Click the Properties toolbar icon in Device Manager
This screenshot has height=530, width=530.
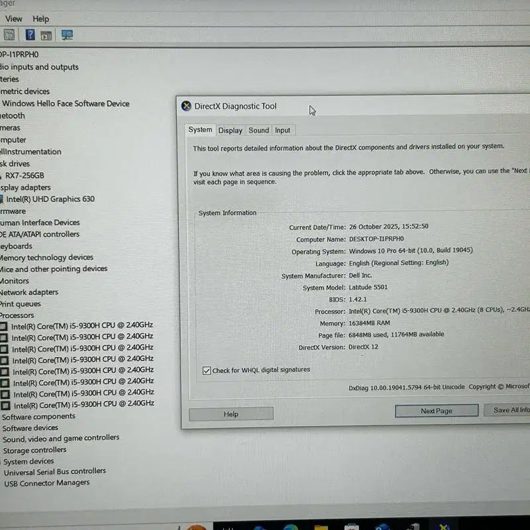(x=9, y=34)
